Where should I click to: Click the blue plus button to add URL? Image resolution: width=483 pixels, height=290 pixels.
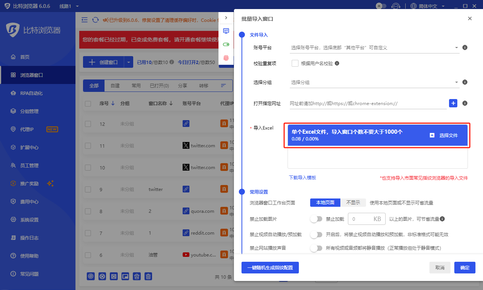tap(453, 103)
